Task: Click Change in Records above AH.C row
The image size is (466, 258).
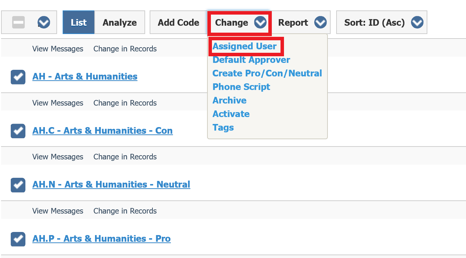Action: click(x=125, y=103)
